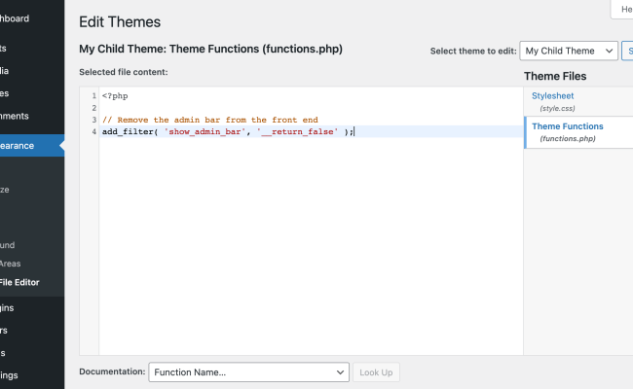
Task: Click the 'Documentation:' label
Action: coord(112,371)
